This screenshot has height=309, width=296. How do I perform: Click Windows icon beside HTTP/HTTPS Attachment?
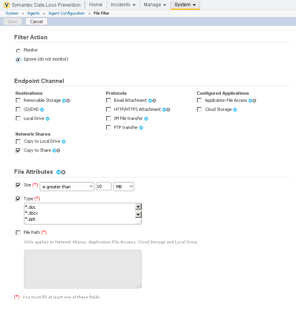pyautogui.click(x=164, y=110)
